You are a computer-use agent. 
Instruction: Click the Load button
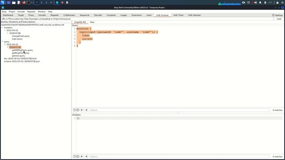[279, 19]
